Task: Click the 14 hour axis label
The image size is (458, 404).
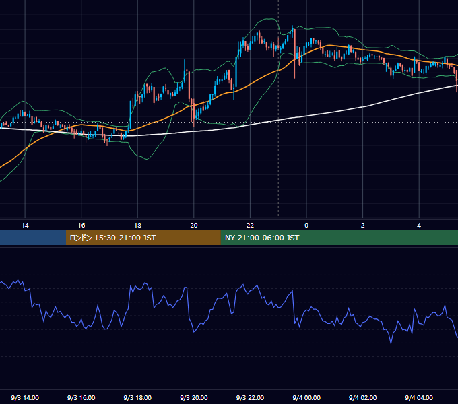Action: [25, 226]
